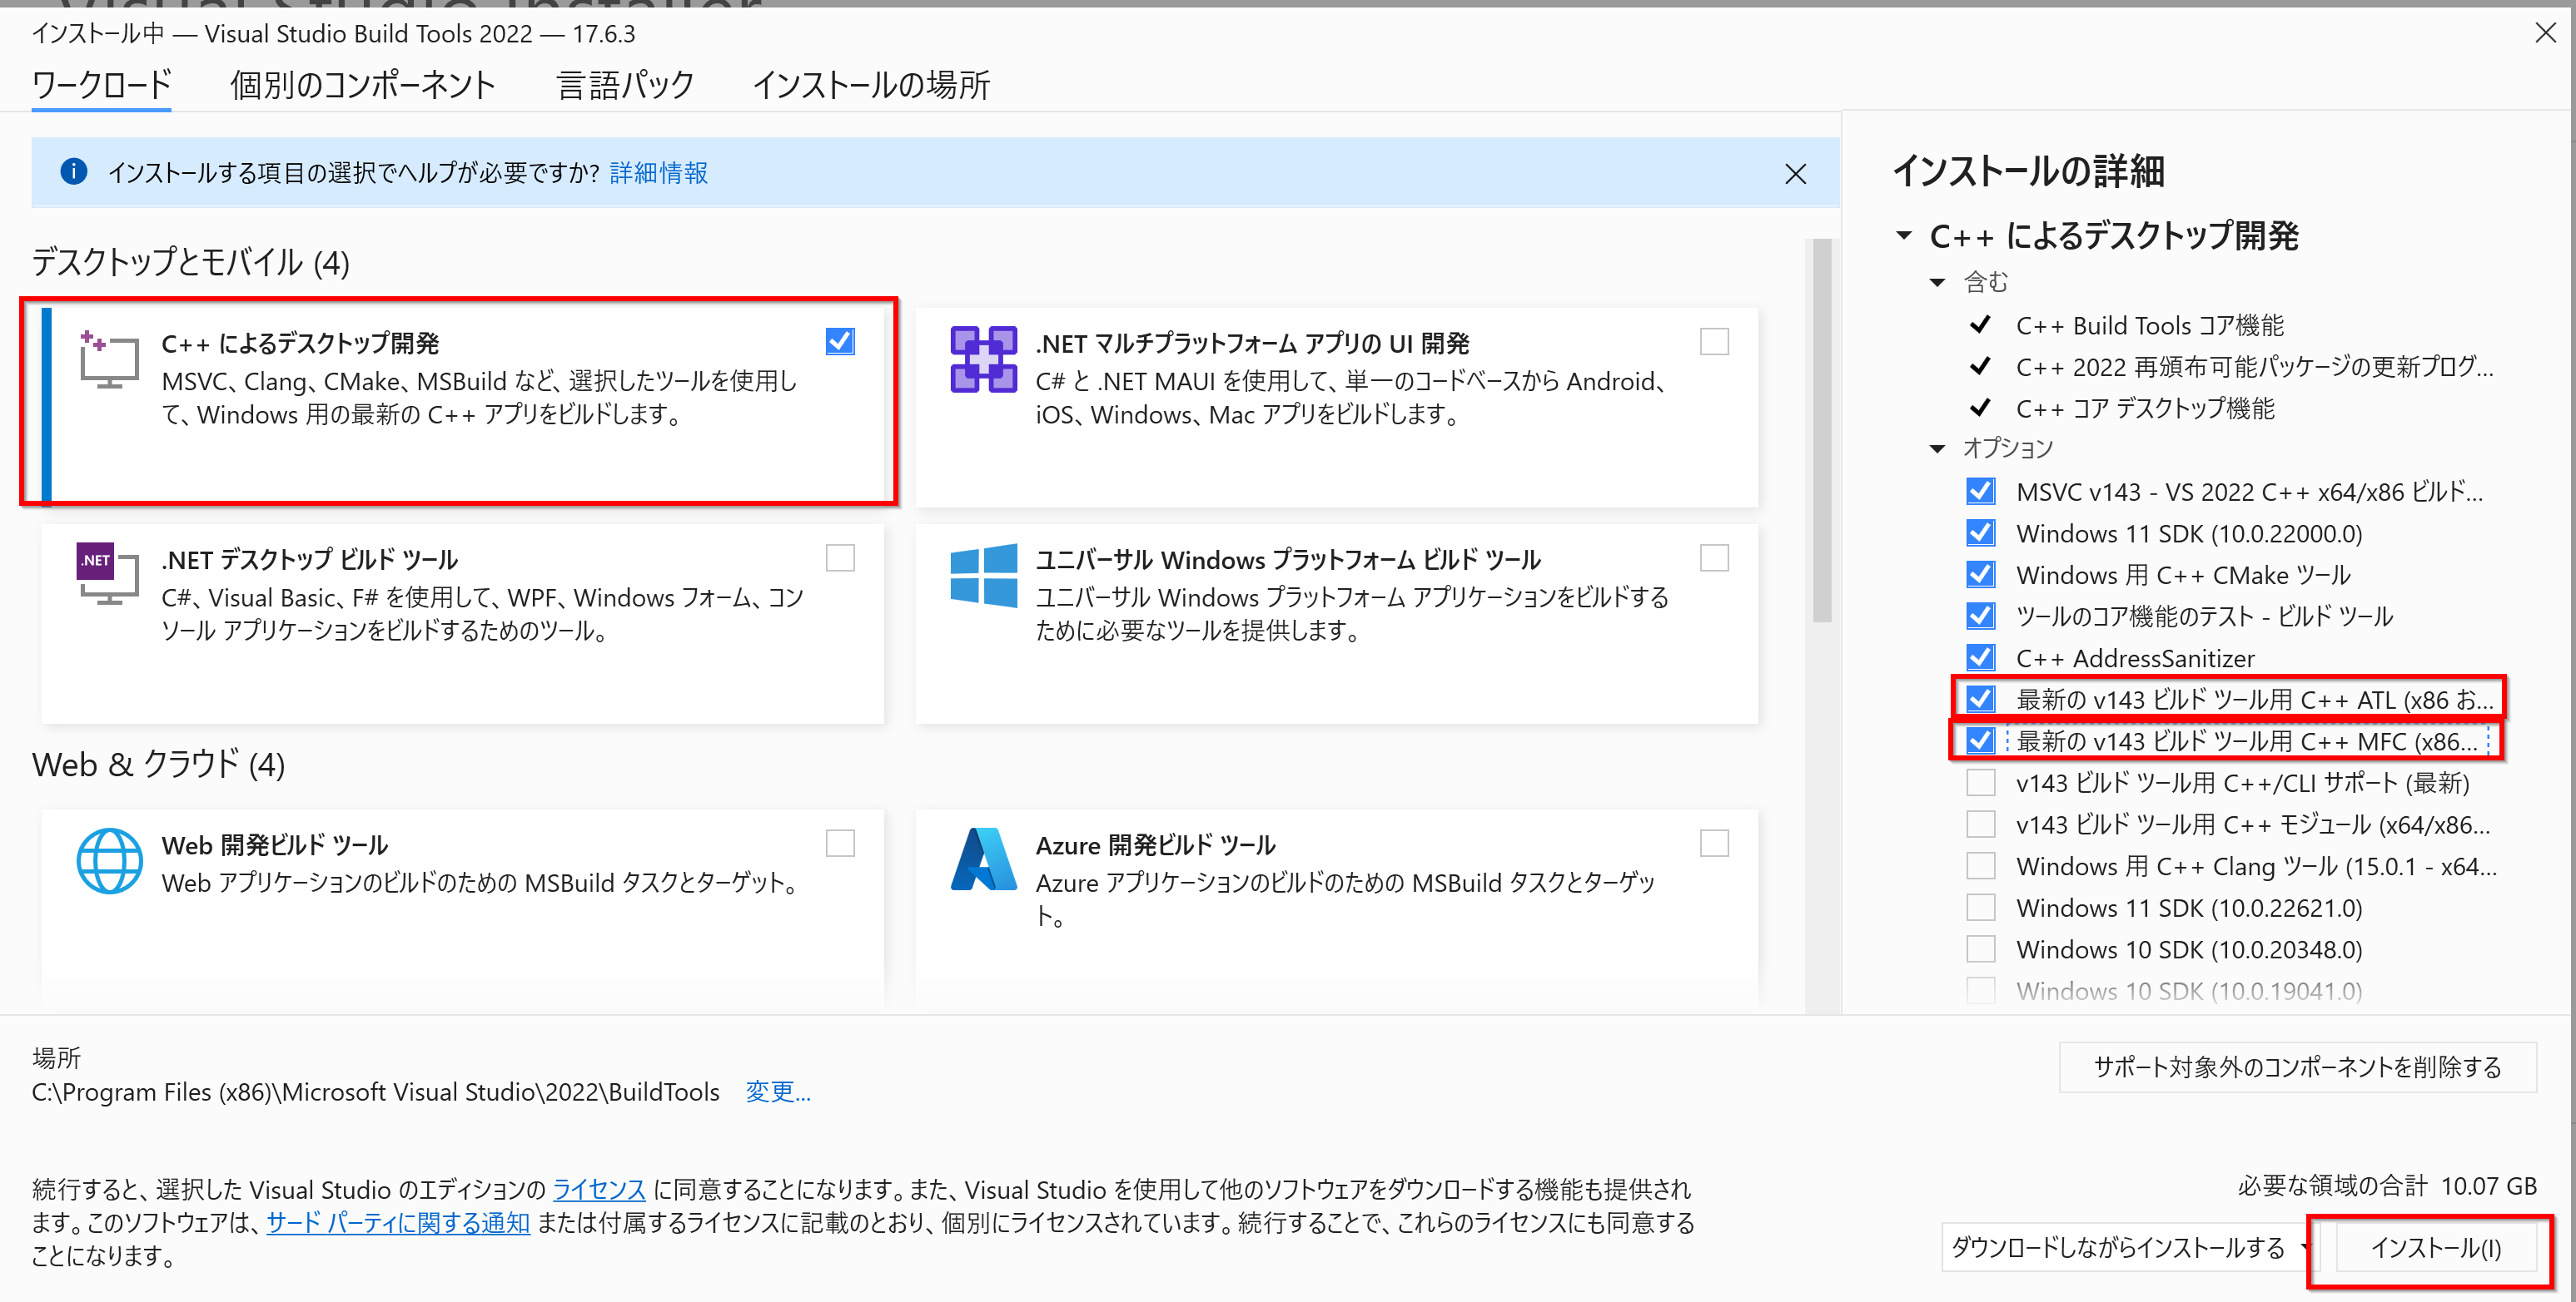The height and width of the screenshot is (1302, 2576).
Task: Check v143 C++ モジュール option
Action: click(1980, 824)
